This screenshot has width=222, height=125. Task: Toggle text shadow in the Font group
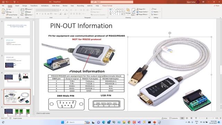[x=45, y=14]
